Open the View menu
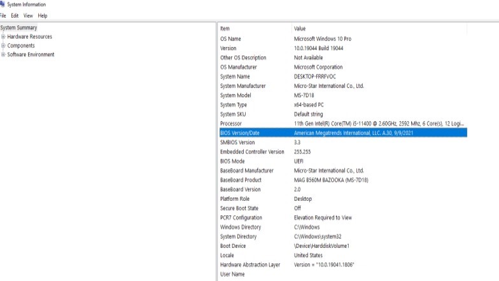499x281 pixels. click(x=28, y=15)
